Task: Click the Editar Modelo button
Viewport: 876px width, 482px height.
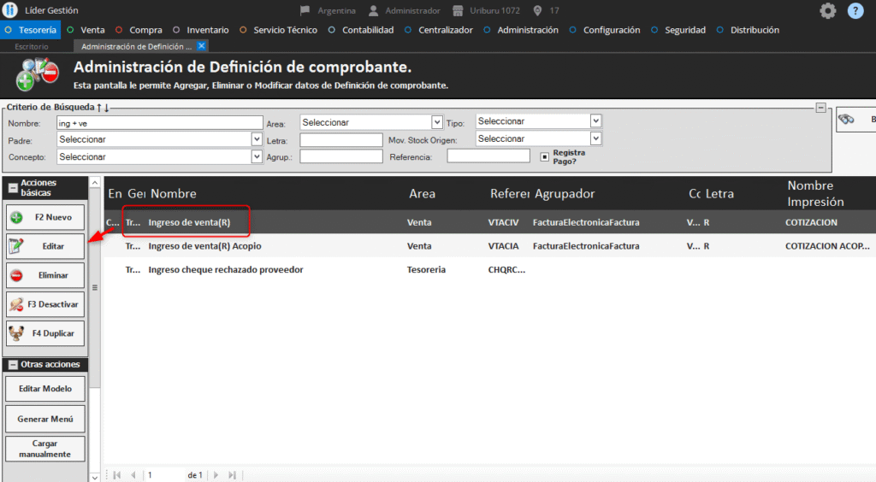Action: coord(45,389)
